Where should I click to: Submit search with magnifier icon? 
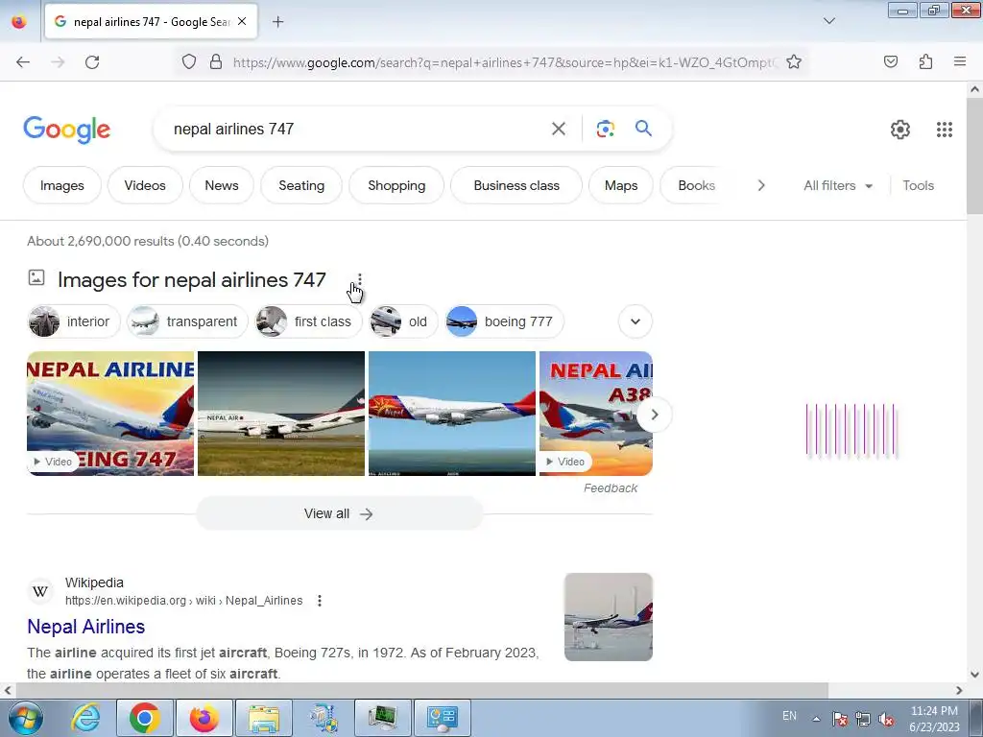pos(643,129)
